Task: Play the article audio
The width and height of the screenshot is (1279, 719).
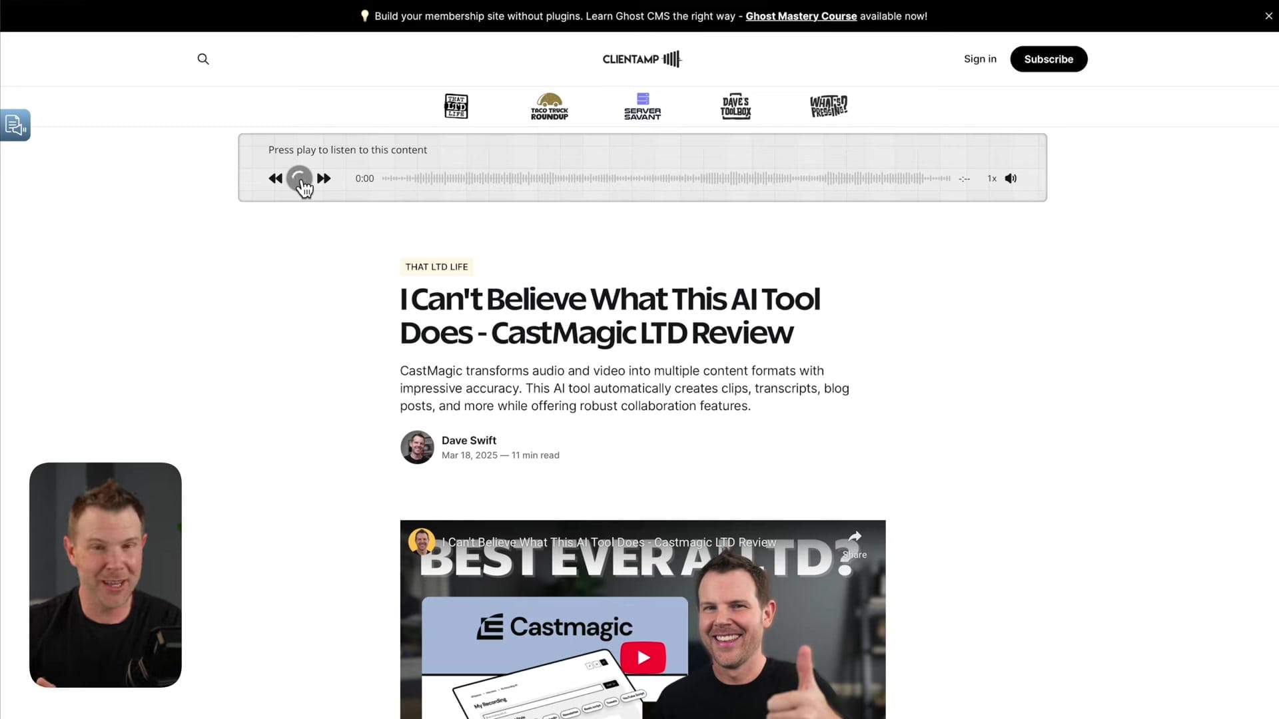Action: point(299,178)
